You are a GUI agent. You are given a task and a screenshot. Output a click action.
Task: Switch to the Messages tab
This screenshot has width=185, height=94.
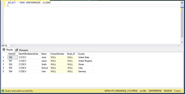point(22,50)
